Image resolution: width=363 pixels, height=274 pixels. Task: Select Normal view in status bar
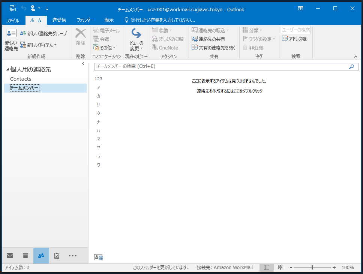tap(267, 268)
